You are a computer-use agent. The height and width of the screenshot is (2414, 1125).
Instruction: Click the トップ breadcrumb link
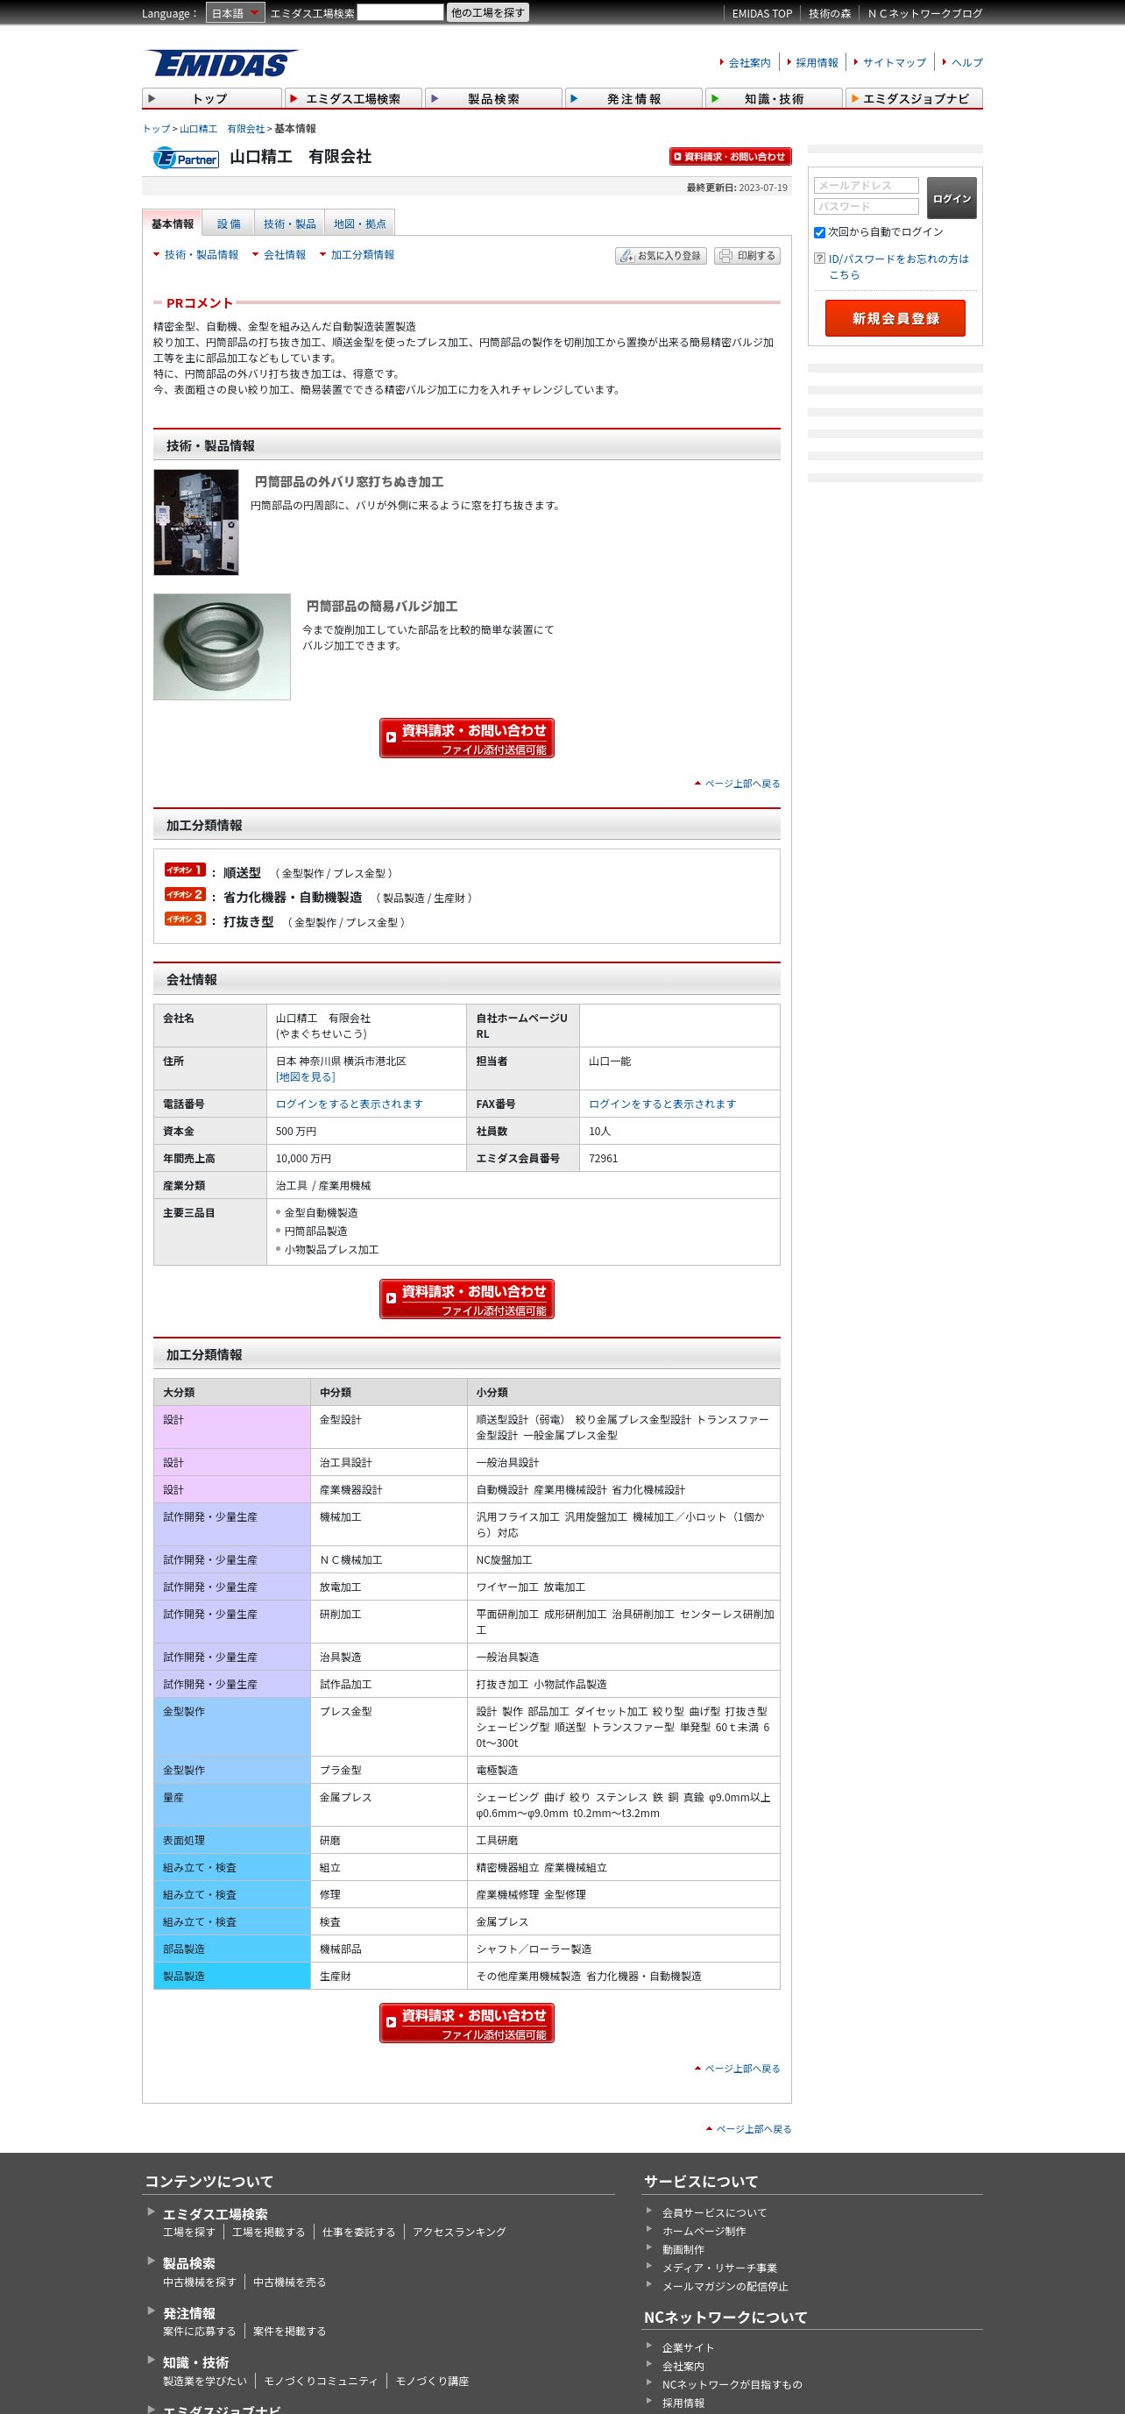(x=157, y=128)
